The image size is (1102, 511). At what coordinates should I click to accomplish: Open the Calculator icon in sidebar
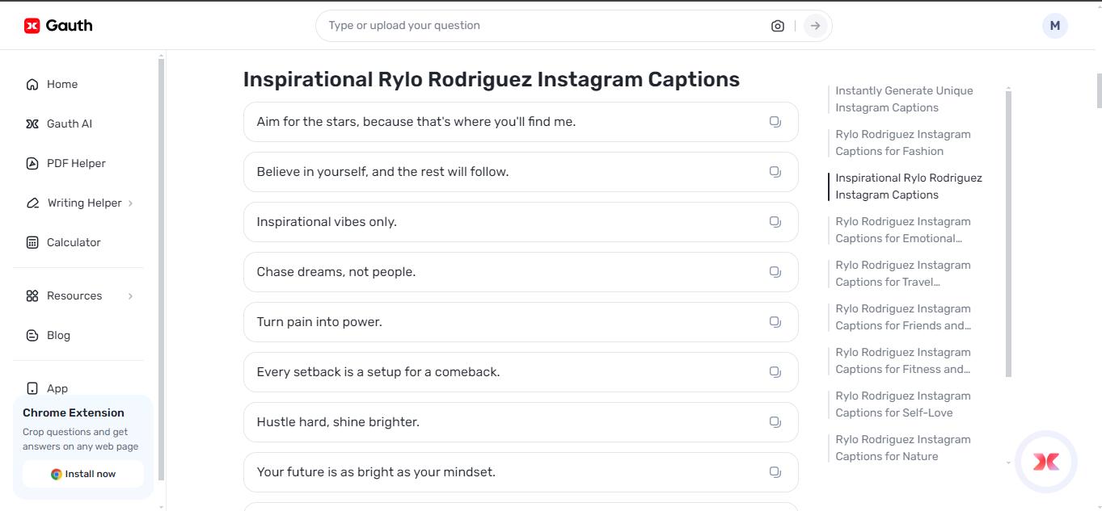tap(32, 242)
